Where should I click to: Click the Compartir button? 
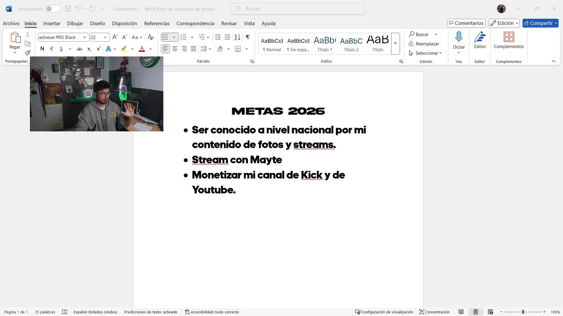point(540,23)
